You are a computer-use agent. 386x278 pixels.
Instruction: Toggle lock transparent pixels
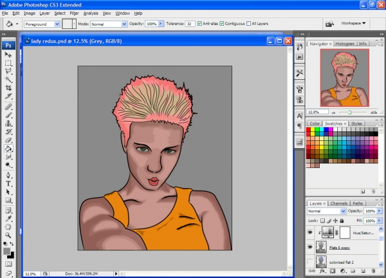(x=322, y=221)
